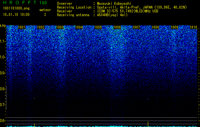Click the A504HB(yagi 4el) antenna text

tap(112, 15)
